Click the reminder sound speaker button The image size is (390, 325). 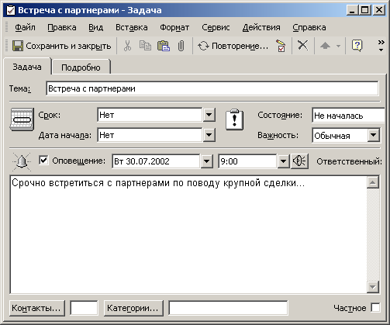[299, 161]
